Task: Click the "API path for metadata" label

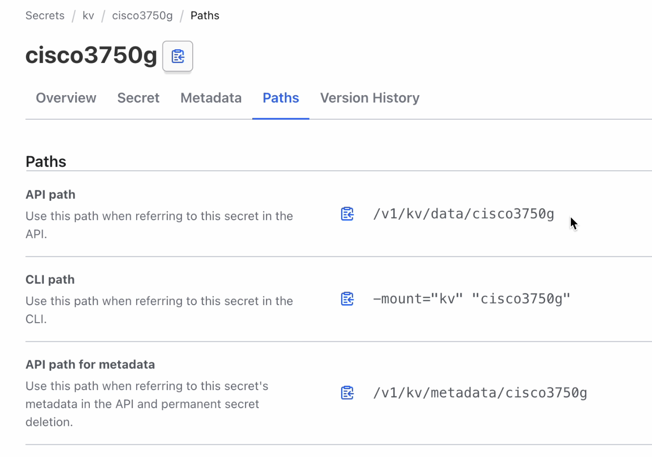Action: [x=90, y=365]
